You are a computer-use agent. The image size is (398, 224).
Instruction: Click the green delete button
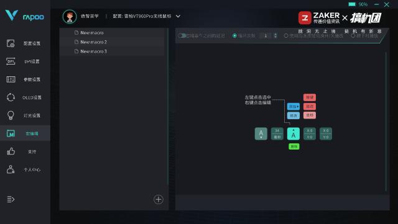coord(294,146)
